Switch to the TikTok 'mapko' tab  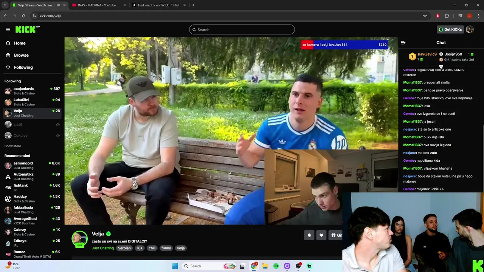(x=159, y=5)
